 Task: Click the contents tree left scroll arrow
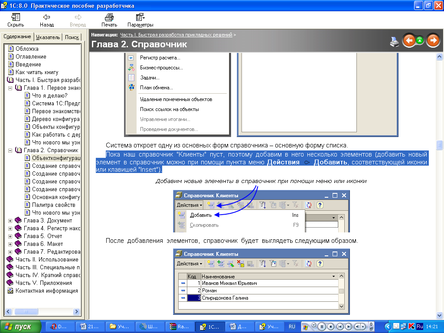tap(8, 311)
